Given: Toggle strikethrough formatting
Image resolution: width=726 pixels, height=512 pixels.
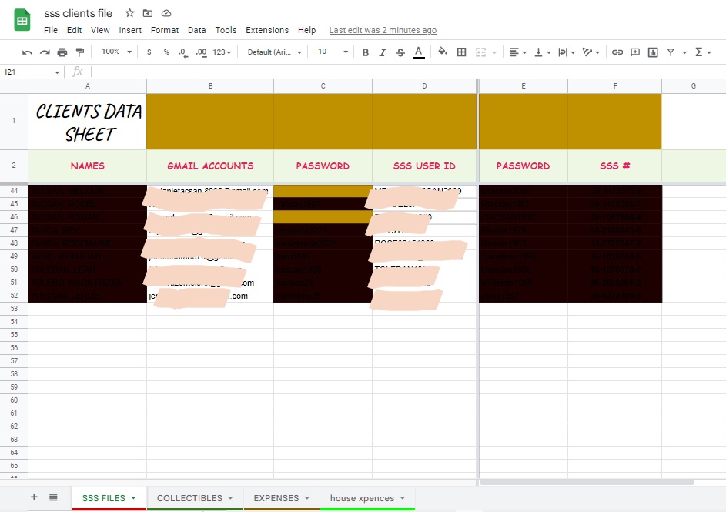Looking at the screenshot, I should (400, 52).
